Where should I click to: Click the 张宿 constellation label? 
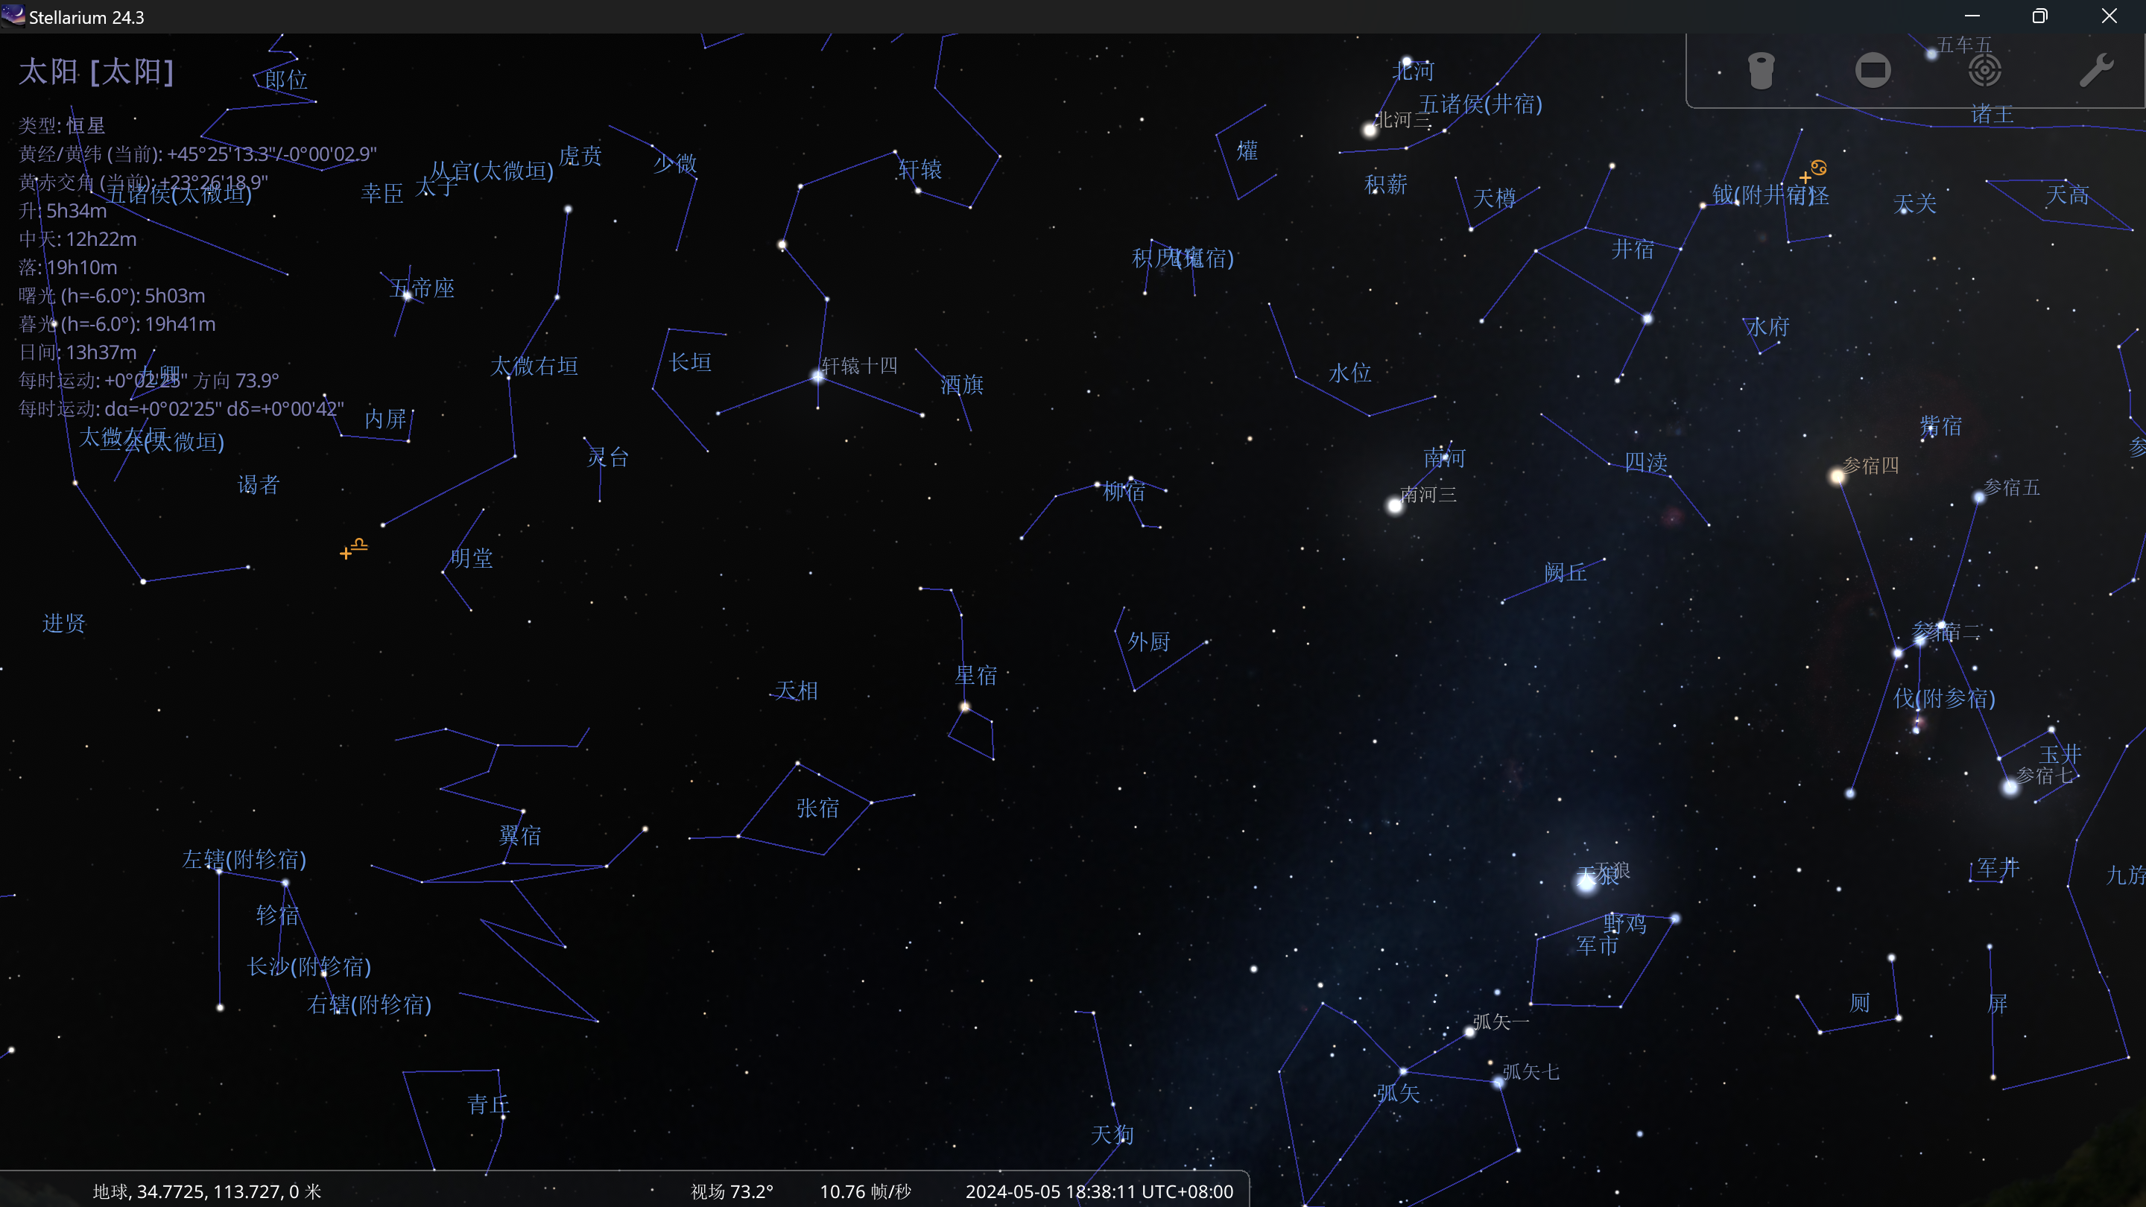817,808
